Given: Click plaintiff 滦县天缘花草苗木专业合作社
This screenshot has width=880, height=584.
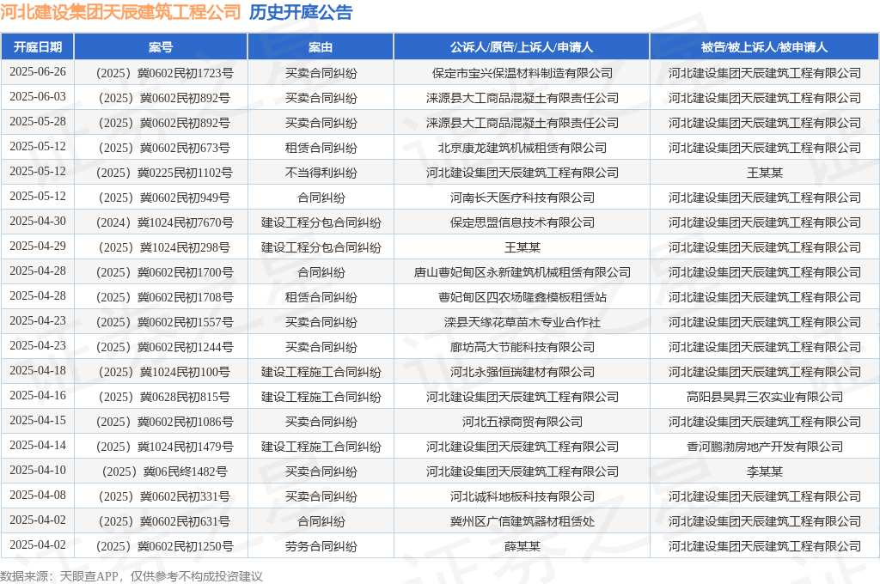Looking at the screenshot, I should pyautogui.click(x=522, y=322).
